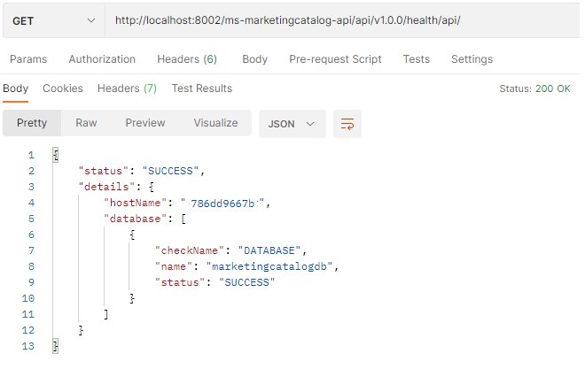The width and height of the screenshot is (585, 369).
Task: Select the response Body tab
Action: click(x=16, y=88)
